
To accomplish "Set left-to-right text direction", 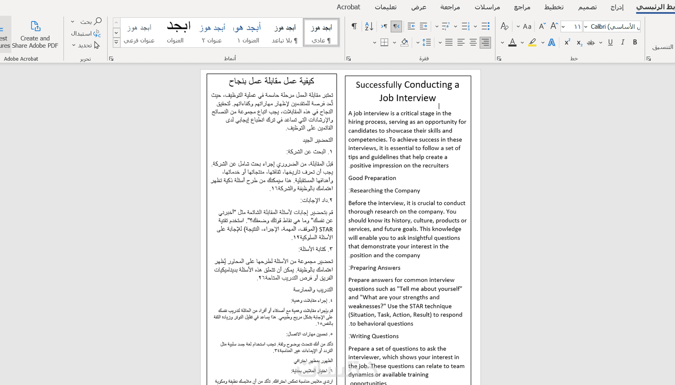I will [x=384, y=27].
